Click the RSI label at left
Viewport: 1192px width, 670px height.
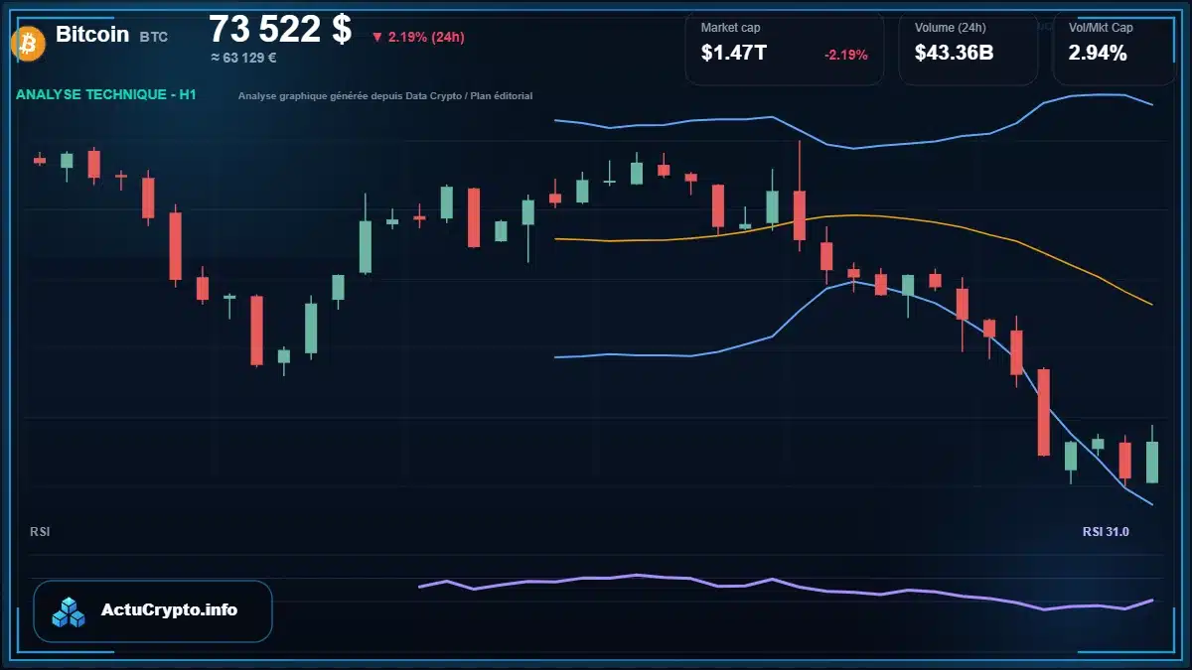[40, 532]
